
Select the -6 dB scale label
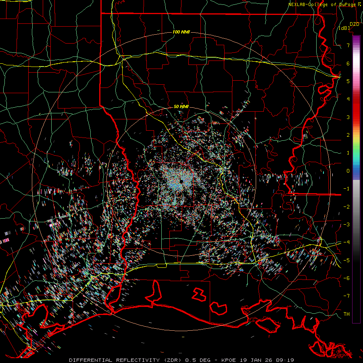tap(346, 278)
